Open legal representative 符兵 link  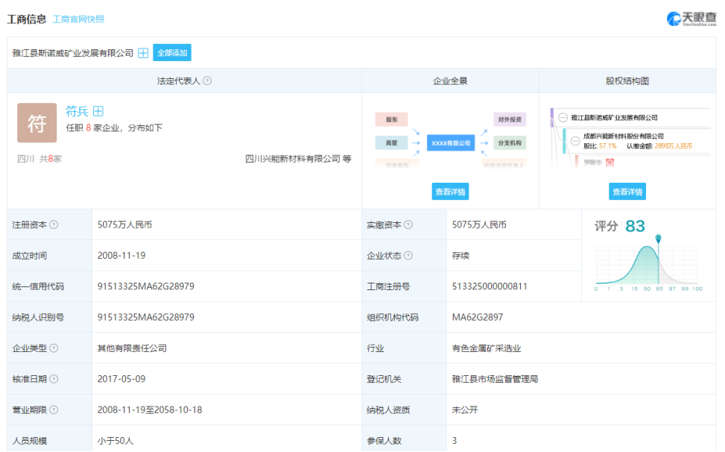(77, 111)
